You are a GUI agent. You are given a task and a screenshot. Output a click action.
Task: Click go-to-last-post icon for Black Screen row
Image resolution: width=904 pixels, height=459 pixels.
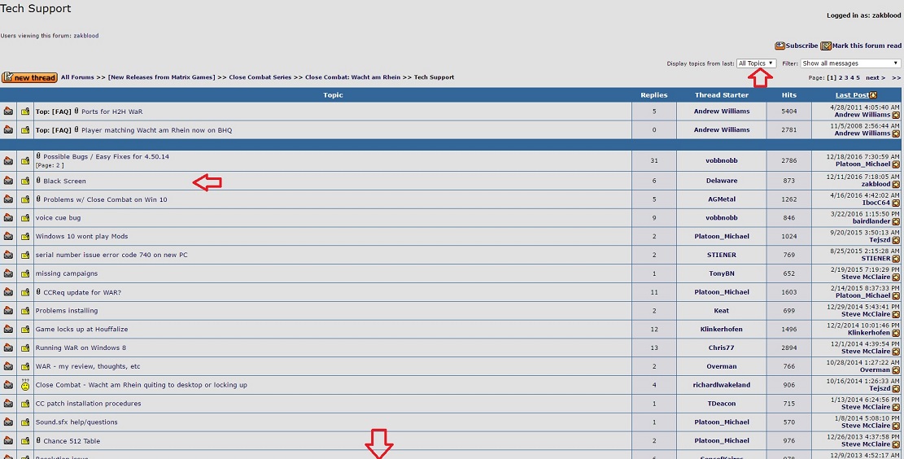click(x=896, y=185)
